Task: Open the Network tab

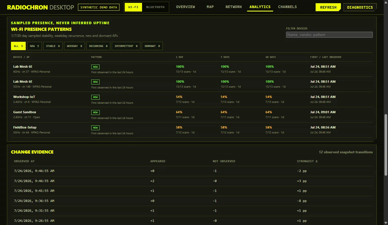Action: point(234,7)
